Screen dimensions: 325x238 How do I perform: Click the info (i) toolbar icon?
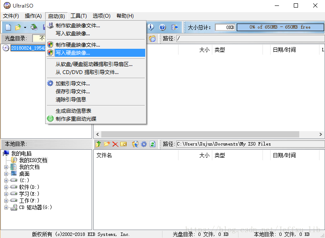(151, 27)
